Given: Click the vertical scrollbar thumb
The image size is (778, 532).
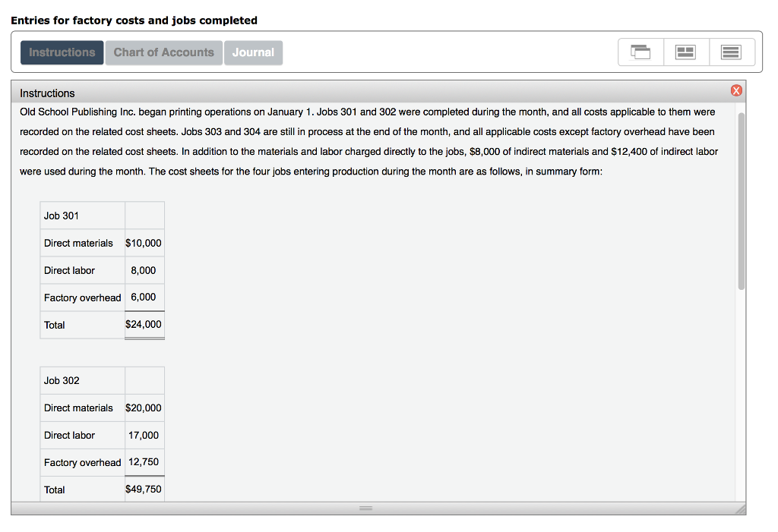Looking at the screenshot, I should pyautogui.click(x=741, y=201).
